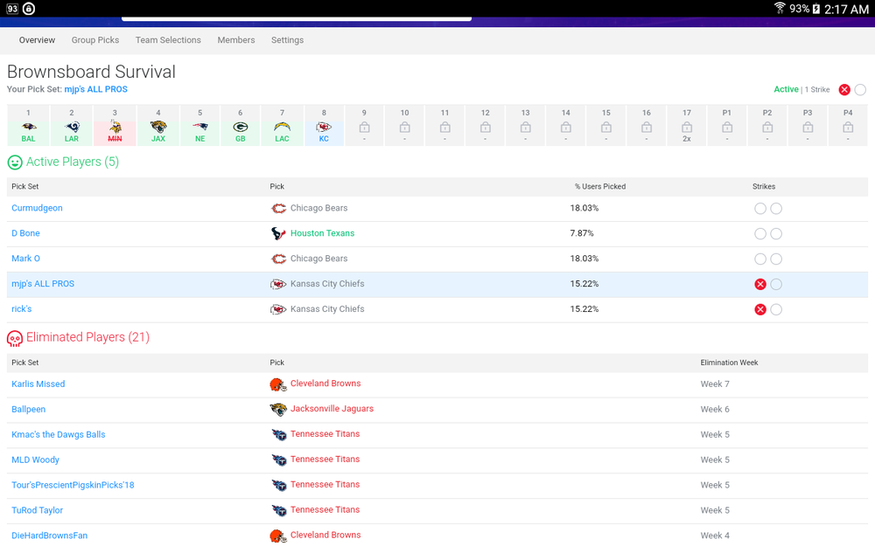Click the Pick Set column header in Active Players

point(25,187)
